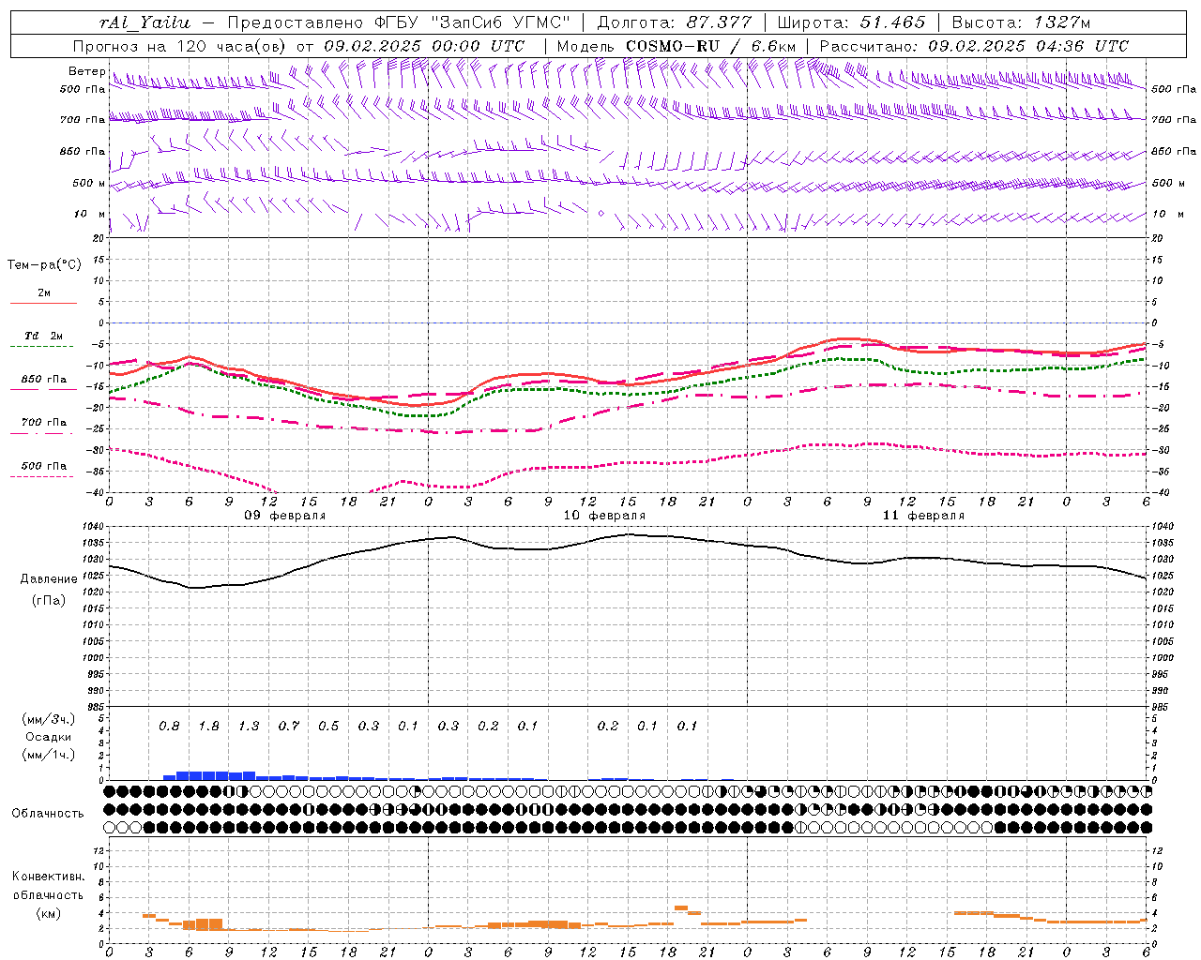Viewport: 1201px width, 960px height.
Task: Click the 0.8 precipitation value
Action: [169, 726]
